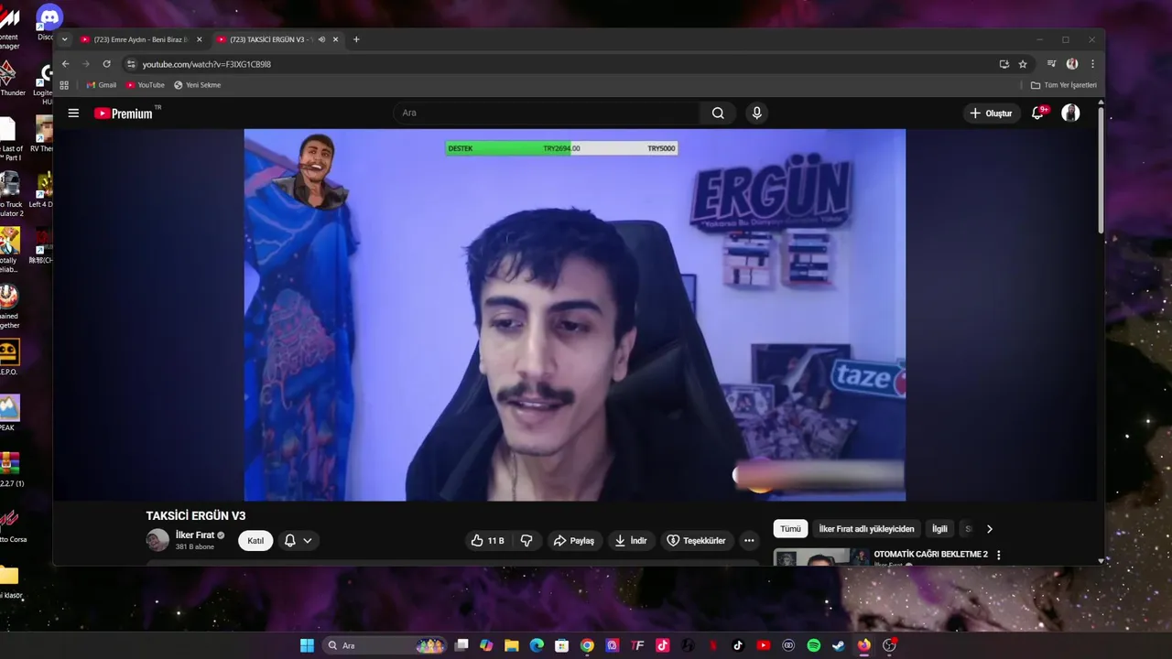Click the DESTEK donation progress bar

[x=561, y=148]
